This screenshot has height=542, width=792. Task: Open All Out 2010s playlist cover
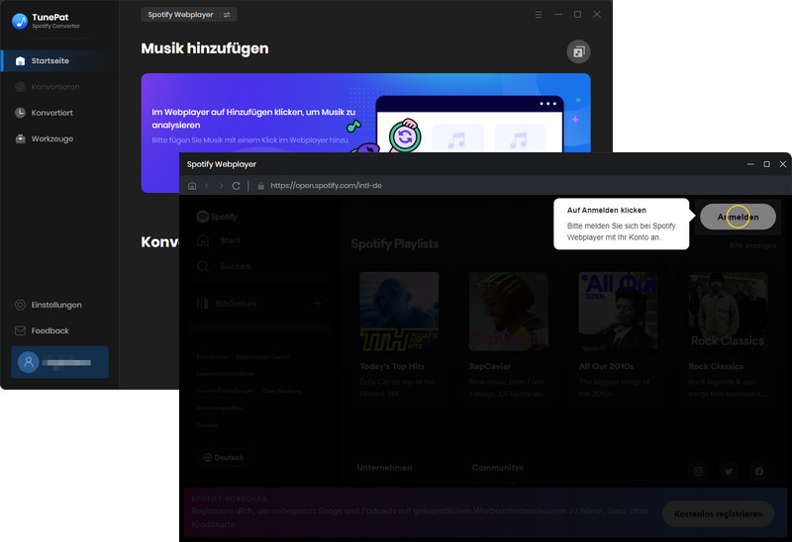coord(618,312)
